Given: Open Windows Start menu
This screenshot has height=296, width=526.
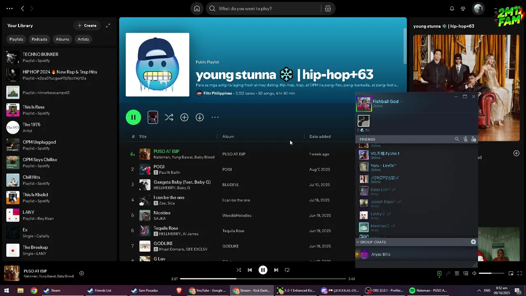Looking at the screenshot, I should pyautogui.click(x=7, y=291).
